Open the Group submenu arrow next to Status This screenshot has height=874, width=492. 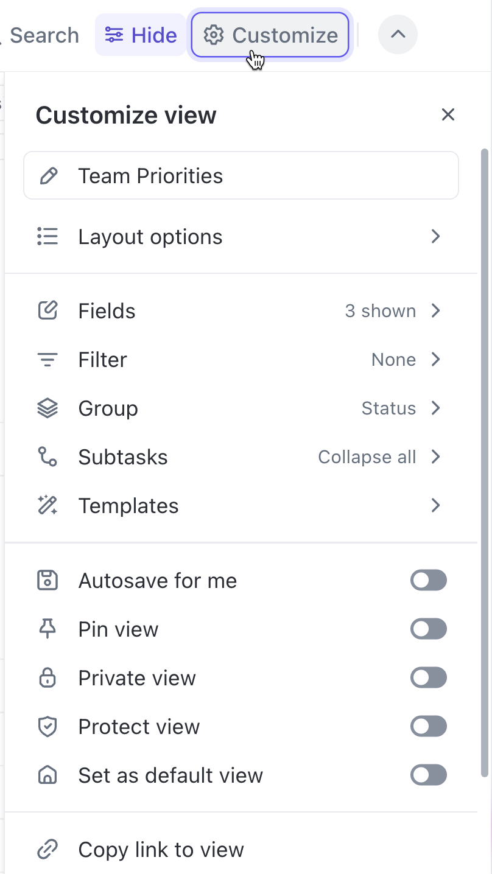click(x=435, y=408)
